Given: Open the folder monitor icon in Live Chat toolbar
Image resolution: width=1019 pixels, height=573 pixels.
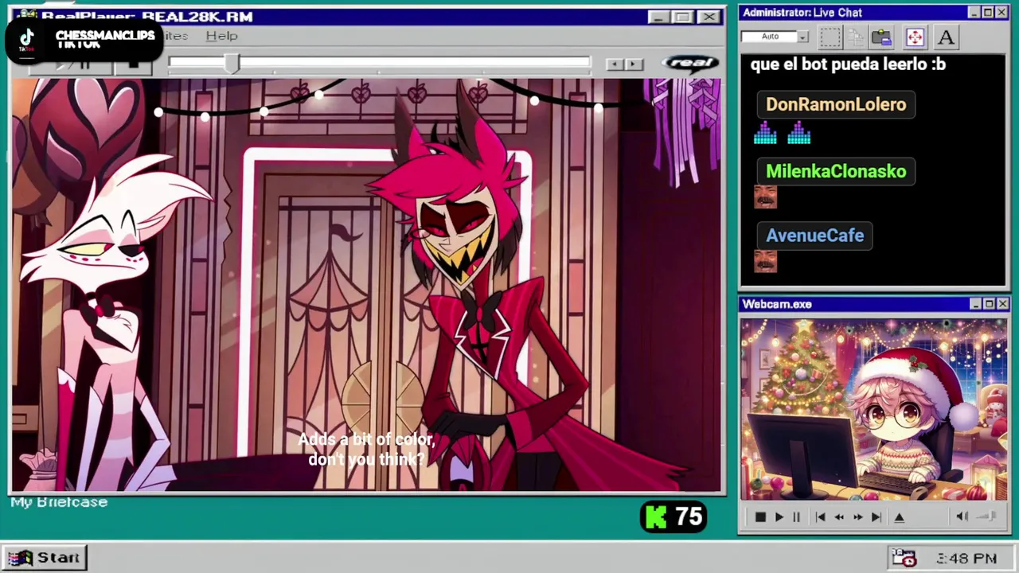Looking at the screenshot, I should 881,37.
